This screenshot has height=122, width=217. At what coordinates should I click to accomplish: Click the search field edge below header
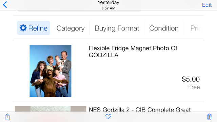[x=79, y=11]
